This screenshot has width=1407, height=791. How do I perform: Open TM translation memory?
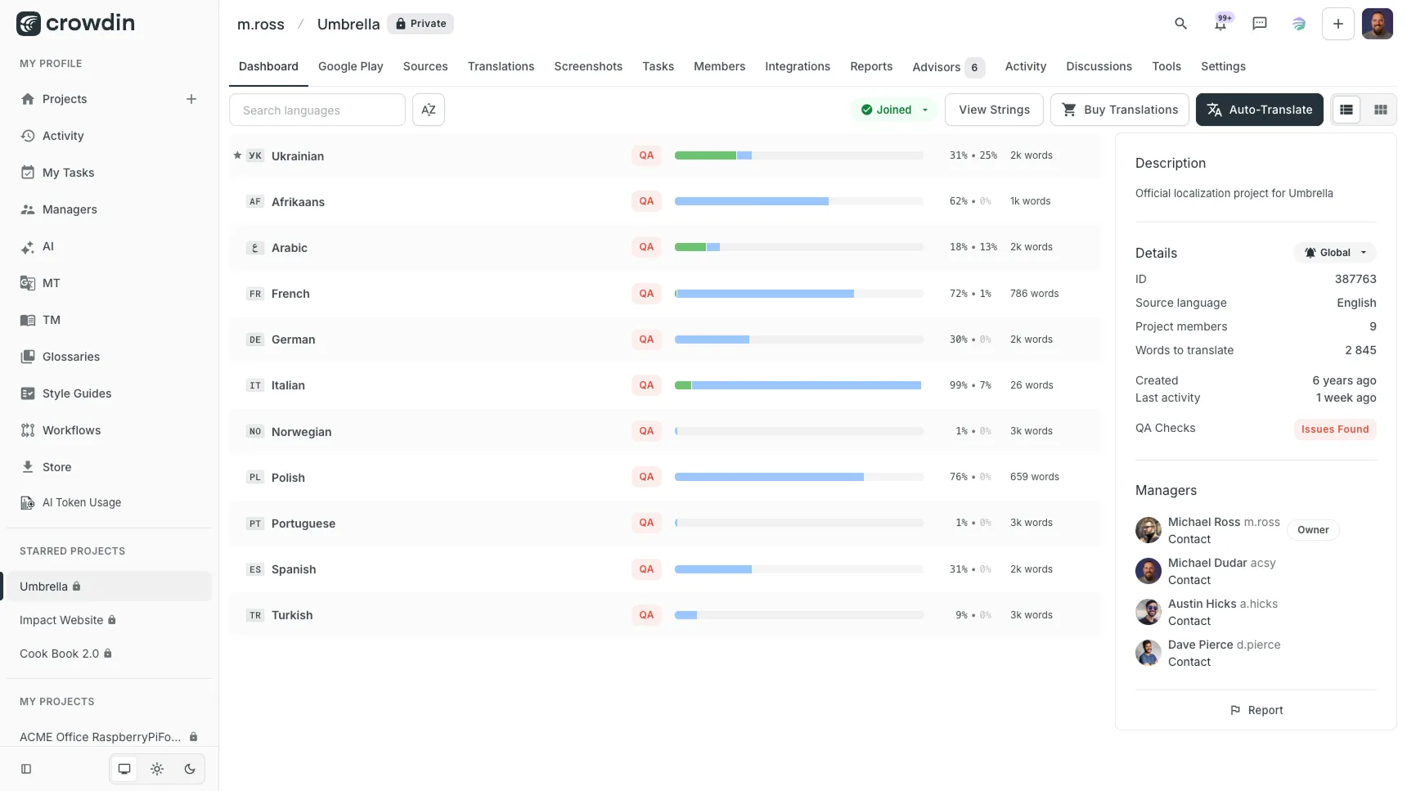click(51, 320)
